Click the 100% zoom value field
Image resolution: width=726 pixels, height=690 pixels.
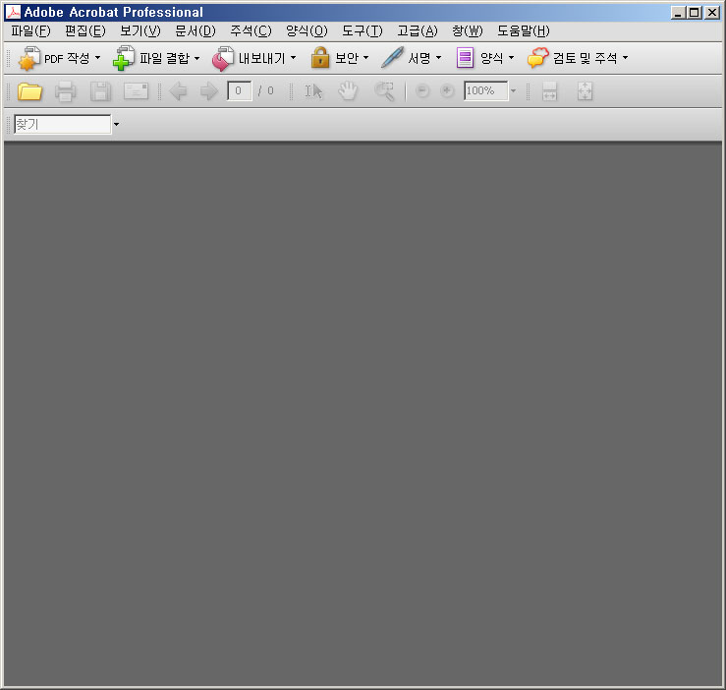click(485, 90)
